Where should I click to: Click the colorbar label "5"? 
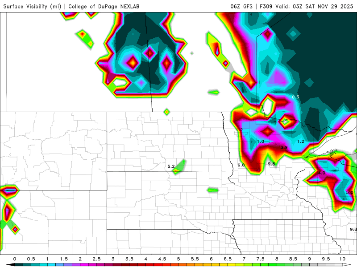[178, 259]
